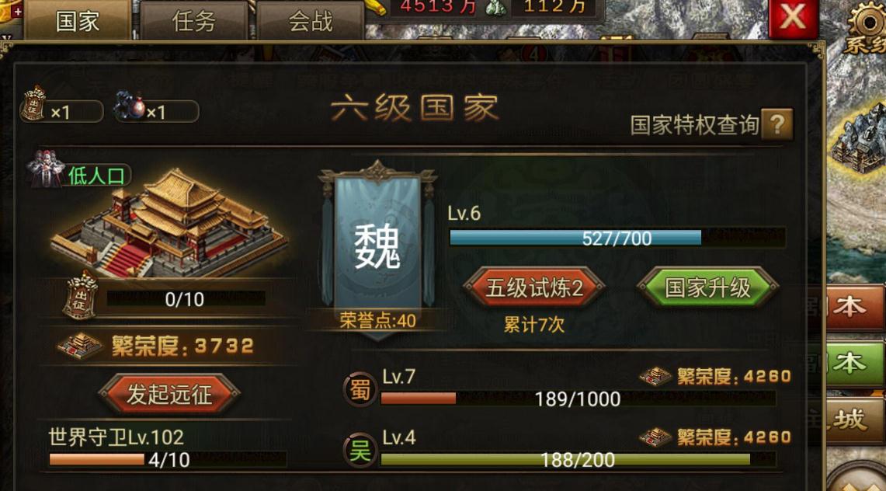Click the 魏 kingdom banner
Viewport: 886px width, 491px height.
[377, 249]
